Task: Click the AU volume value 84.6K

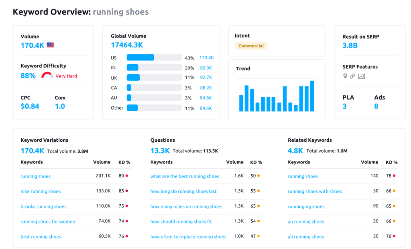Action: coord(206,98)
